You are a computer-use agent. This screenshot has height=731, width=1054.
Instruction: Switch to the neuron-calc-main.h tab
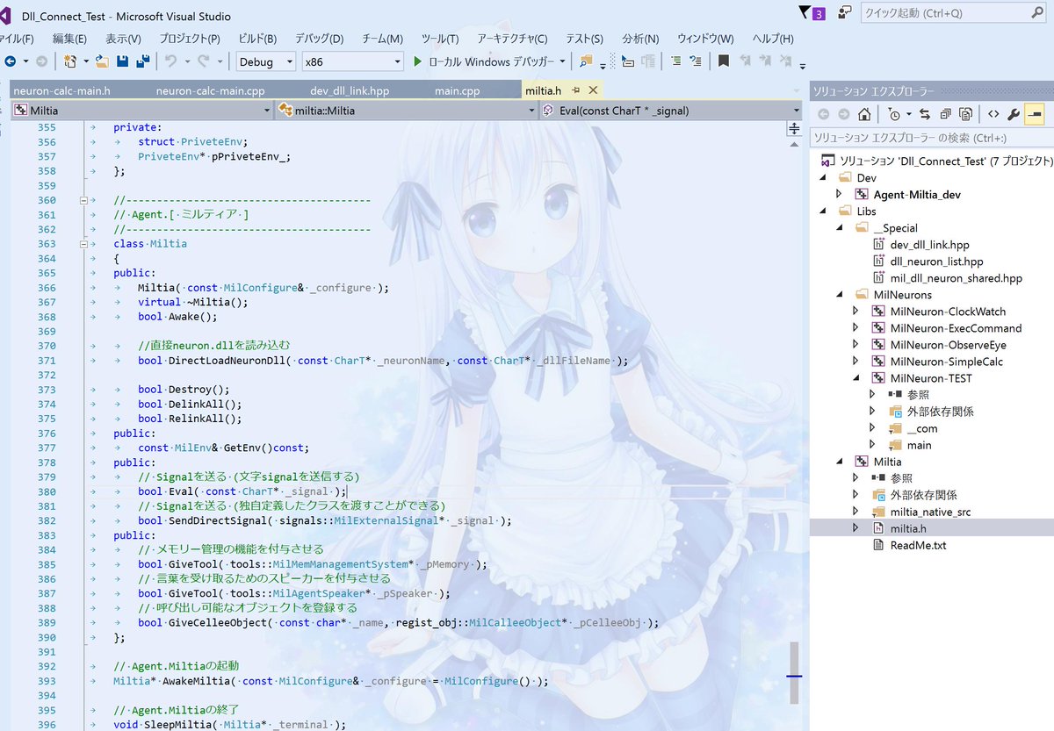tap(61, 90)
